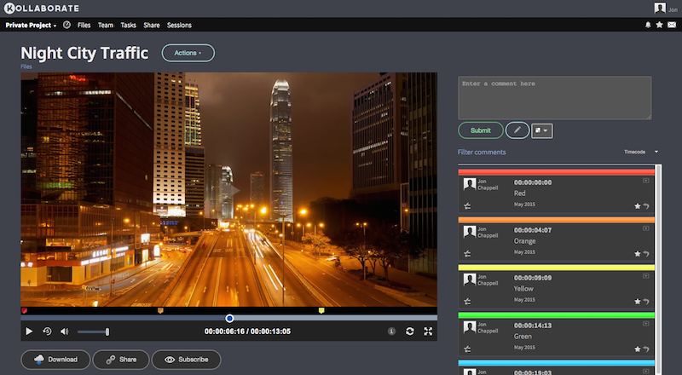Image resolution: width=682 pixels, height=375 pixels.
Task: Submit the comment
Action: pyautogui.click(x=481, y=130)
